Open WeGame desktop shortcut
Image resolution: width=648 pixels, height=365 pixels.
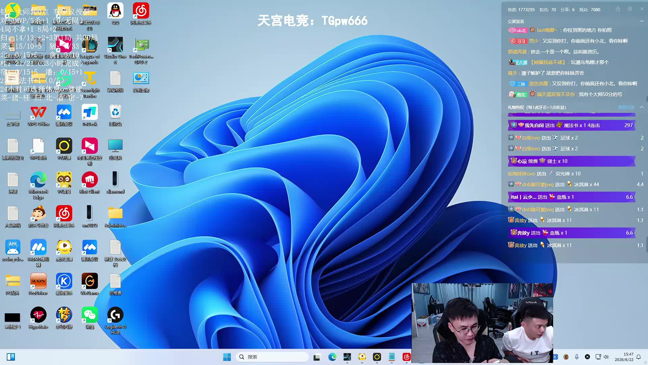coord(89,284)
